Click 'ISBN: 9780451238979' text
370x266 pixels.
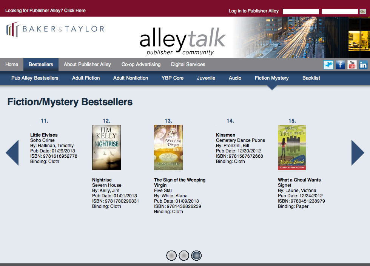click(x=301, y=201)
